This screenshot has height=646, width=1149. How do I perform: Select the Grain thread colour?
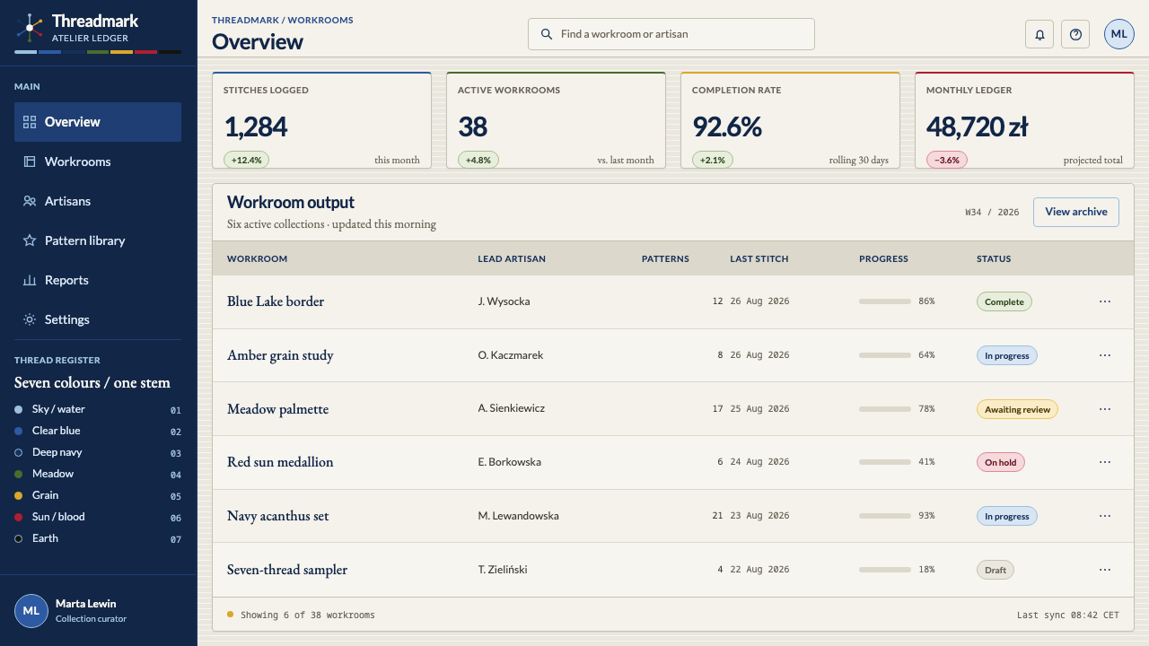[x=98, y=495]
